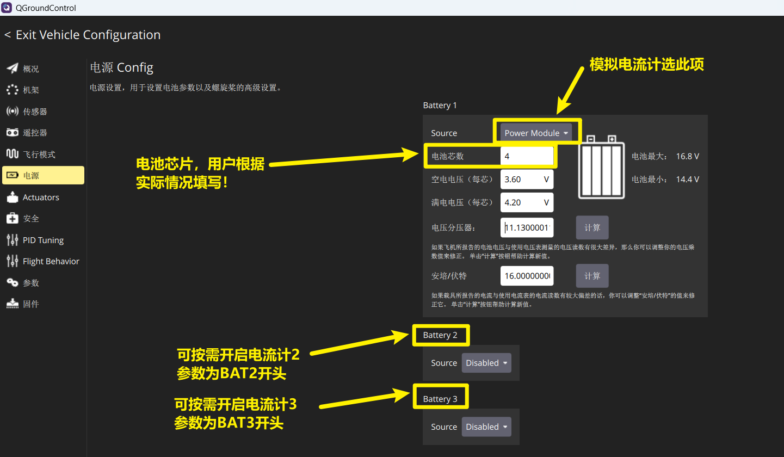Open the Flight Behavior page
The height and width of the screenshot is (457, 784).
43,261
